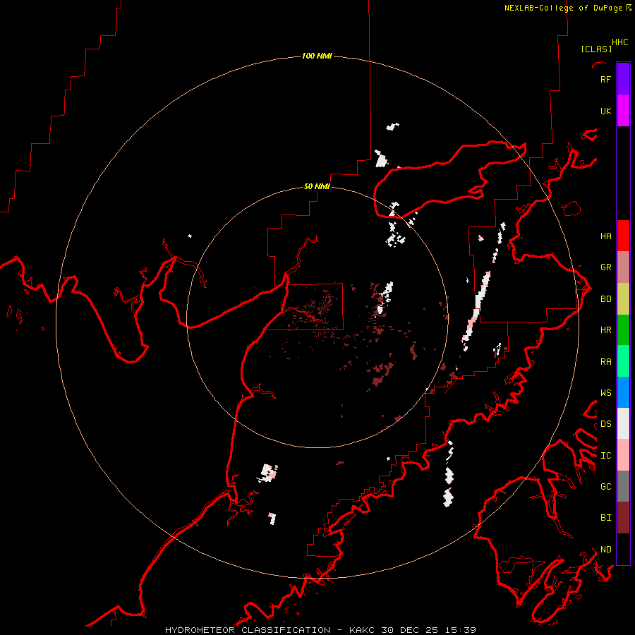Click the WS legend label

[605, 392]
